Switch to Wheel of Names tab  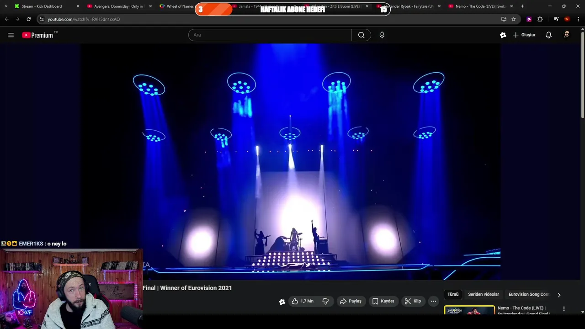click(180, 6)
